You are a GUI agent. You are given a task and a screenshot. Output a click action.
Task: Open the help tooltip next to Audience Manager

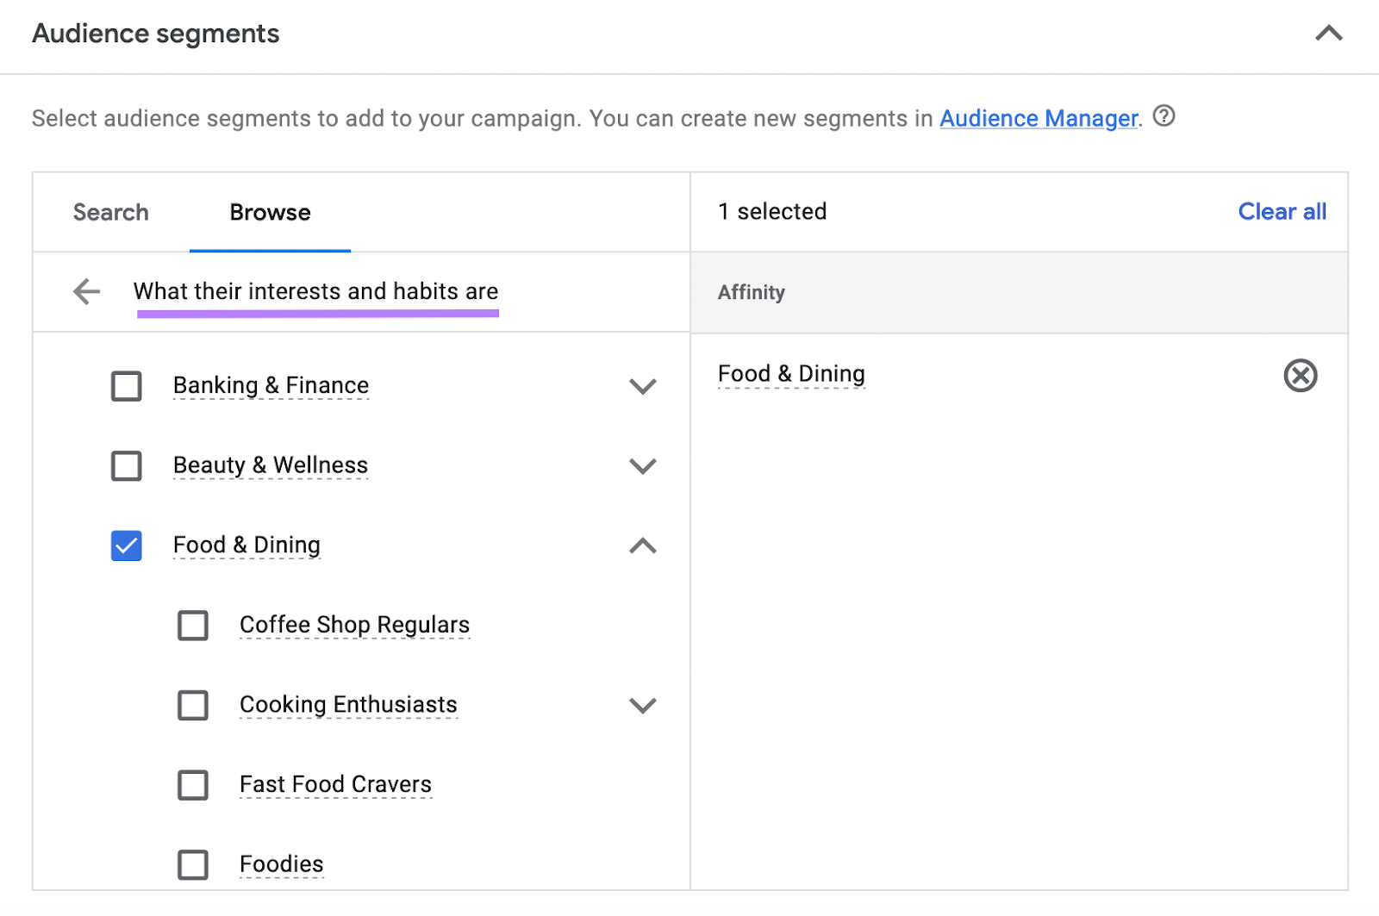(x=1164, y=117)
